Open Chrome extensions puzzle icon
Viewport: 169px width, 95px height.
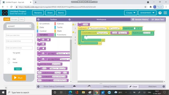point(151,7)
